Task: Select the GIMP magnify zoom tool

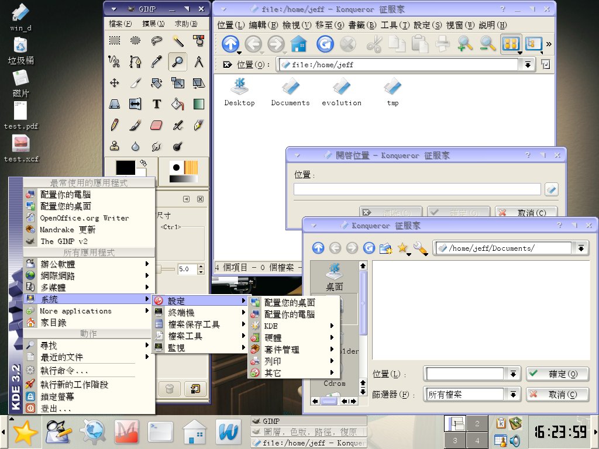Action: tap(178, 61)
